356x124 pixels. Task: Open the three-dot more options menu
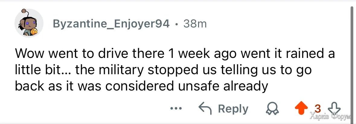176,109
